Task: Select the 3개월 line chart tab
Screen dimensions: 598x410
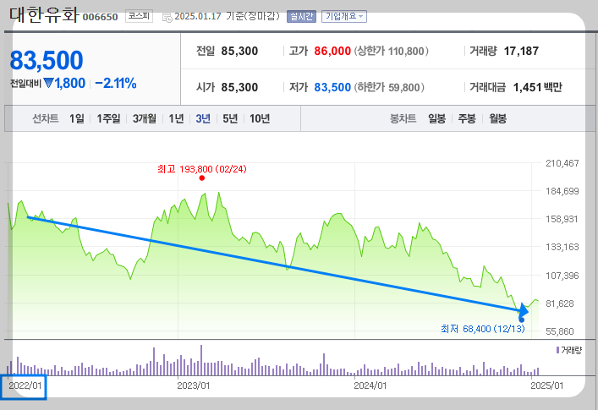Action: [144, 118]
